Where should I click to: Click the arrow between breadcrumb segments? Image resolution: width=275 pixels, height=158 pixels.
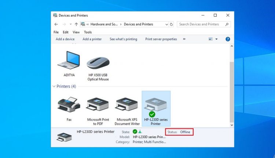[x=121, y=24]
